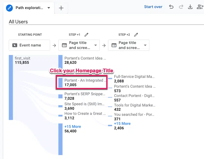
Task: Expand +15 More under STEP +2
Action: (x=122, y=124)
